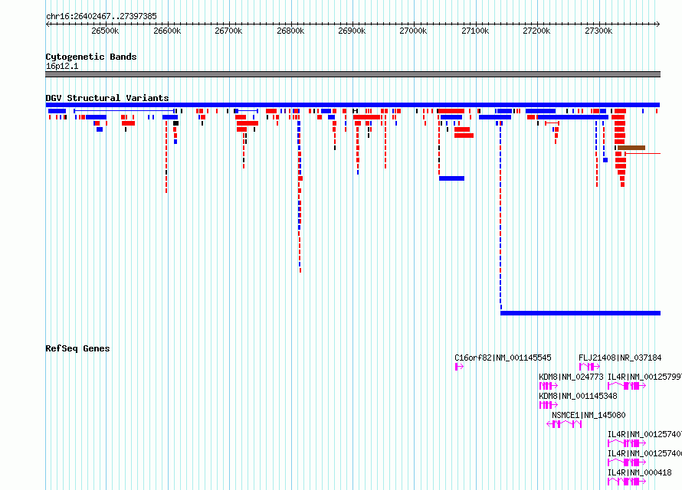Pick the 27000k ruler label

pyautogui.click(x=413, y=31)
